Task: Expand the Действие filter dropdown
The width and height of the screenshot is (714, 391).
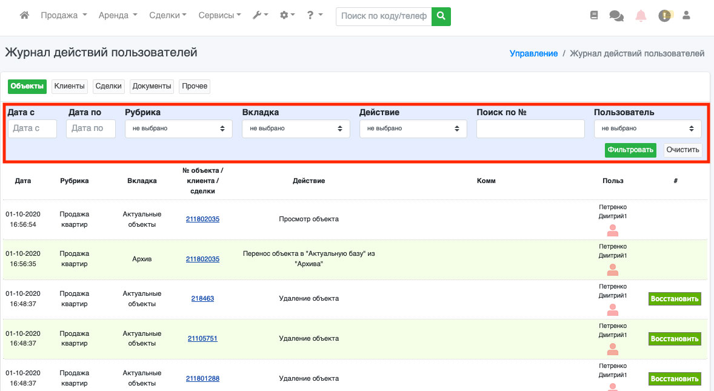Action: [x=413, y=129]
